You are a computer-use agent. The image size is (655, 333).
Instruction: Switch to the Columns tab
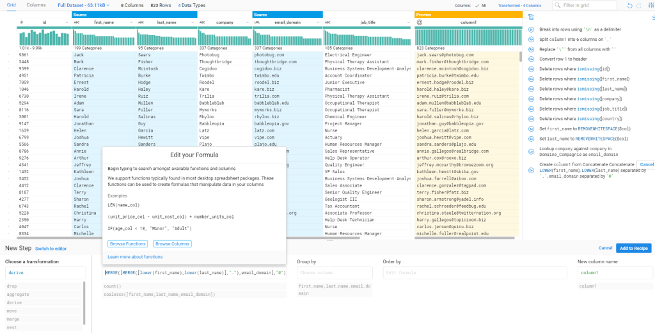(x=36, y=5)
